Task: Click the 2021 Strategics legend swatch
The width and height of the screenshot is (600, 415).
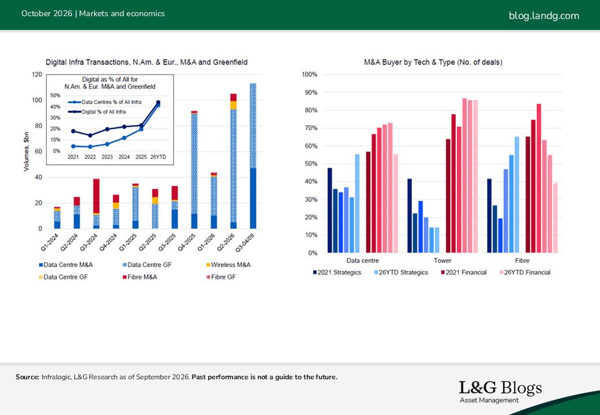Action: click(x=315, y=273)
